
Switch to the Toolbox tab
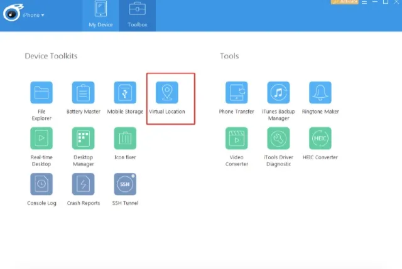pos(138,16)
